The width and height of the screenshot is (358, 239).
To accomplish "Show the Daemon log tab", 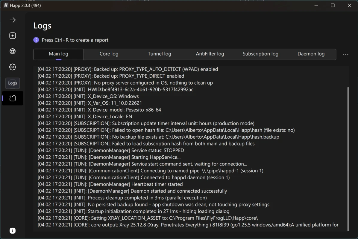I will 311,54.
